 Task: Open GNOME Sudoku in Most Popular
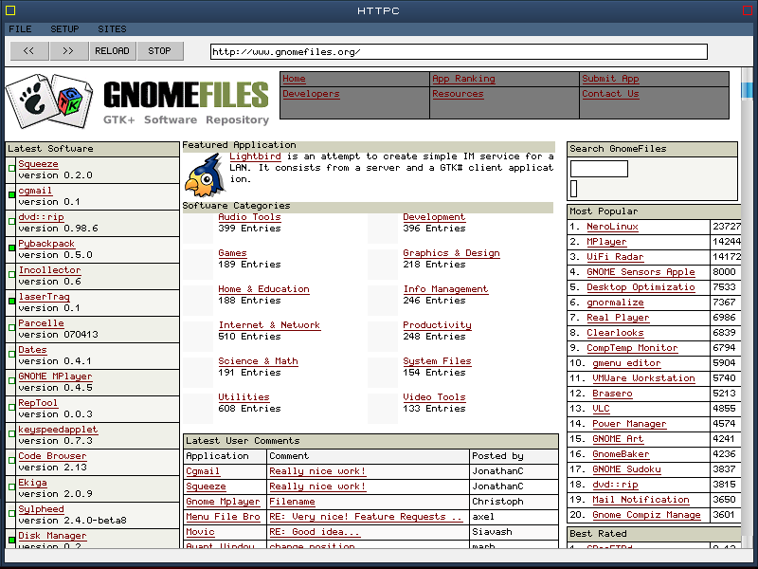click(x=627, y=469)
